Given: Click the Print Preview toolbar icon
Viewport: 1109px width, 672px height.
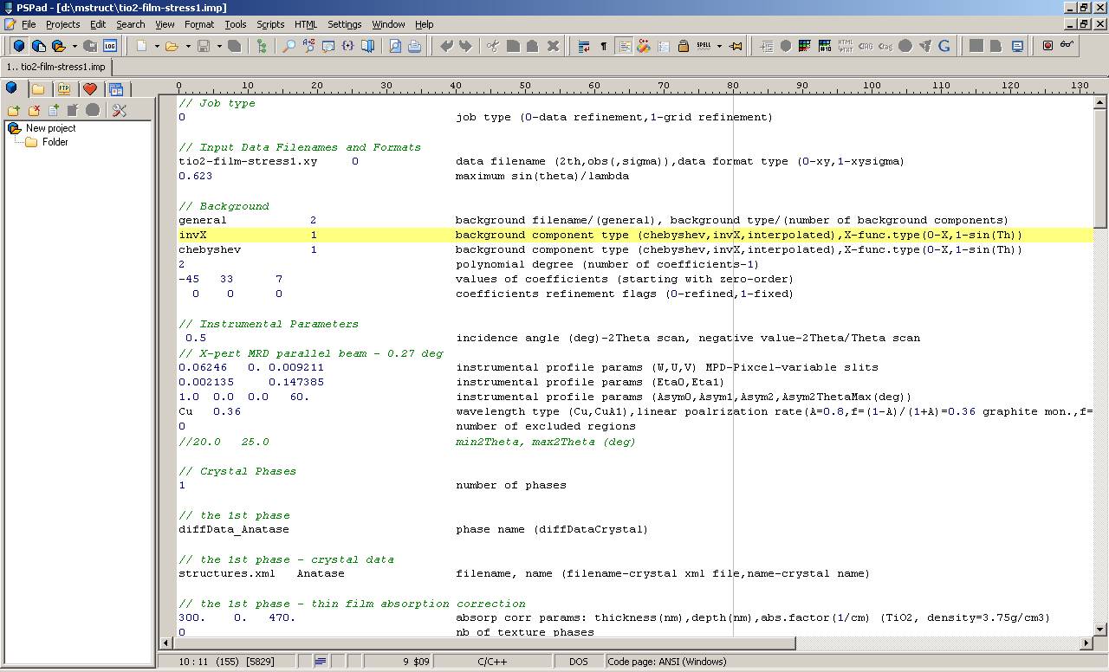Looking at the screenshot, I should (x=395, y=46).
